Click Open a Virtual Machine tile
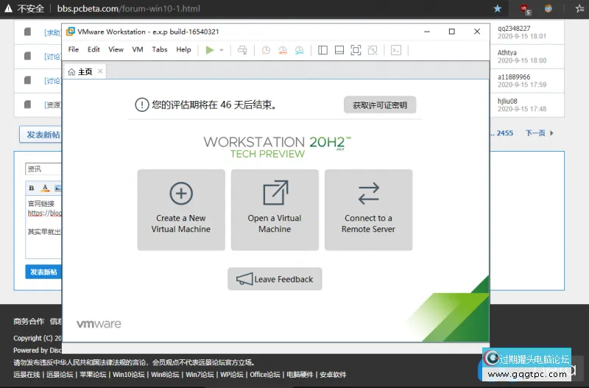This screenshot has height=388, width=589. [x=275, y=210]
